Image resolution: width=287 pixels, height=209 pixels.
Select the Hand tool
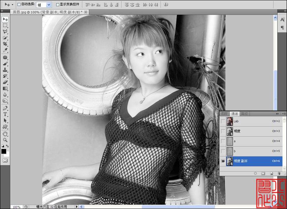click(5, 134)
